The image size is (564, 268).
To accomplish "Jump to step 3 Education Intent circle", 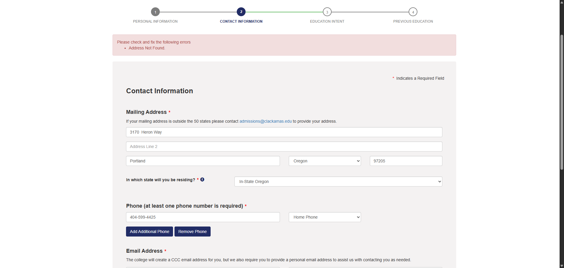I will pos(327,12).
